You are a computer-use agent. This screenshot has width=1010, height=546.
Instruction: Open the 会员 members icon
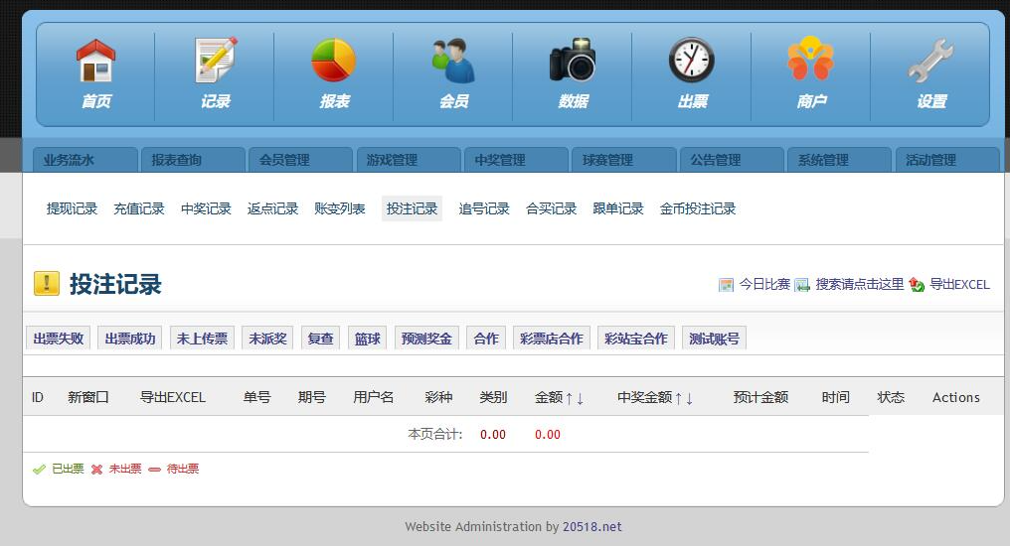coord(453,61)
